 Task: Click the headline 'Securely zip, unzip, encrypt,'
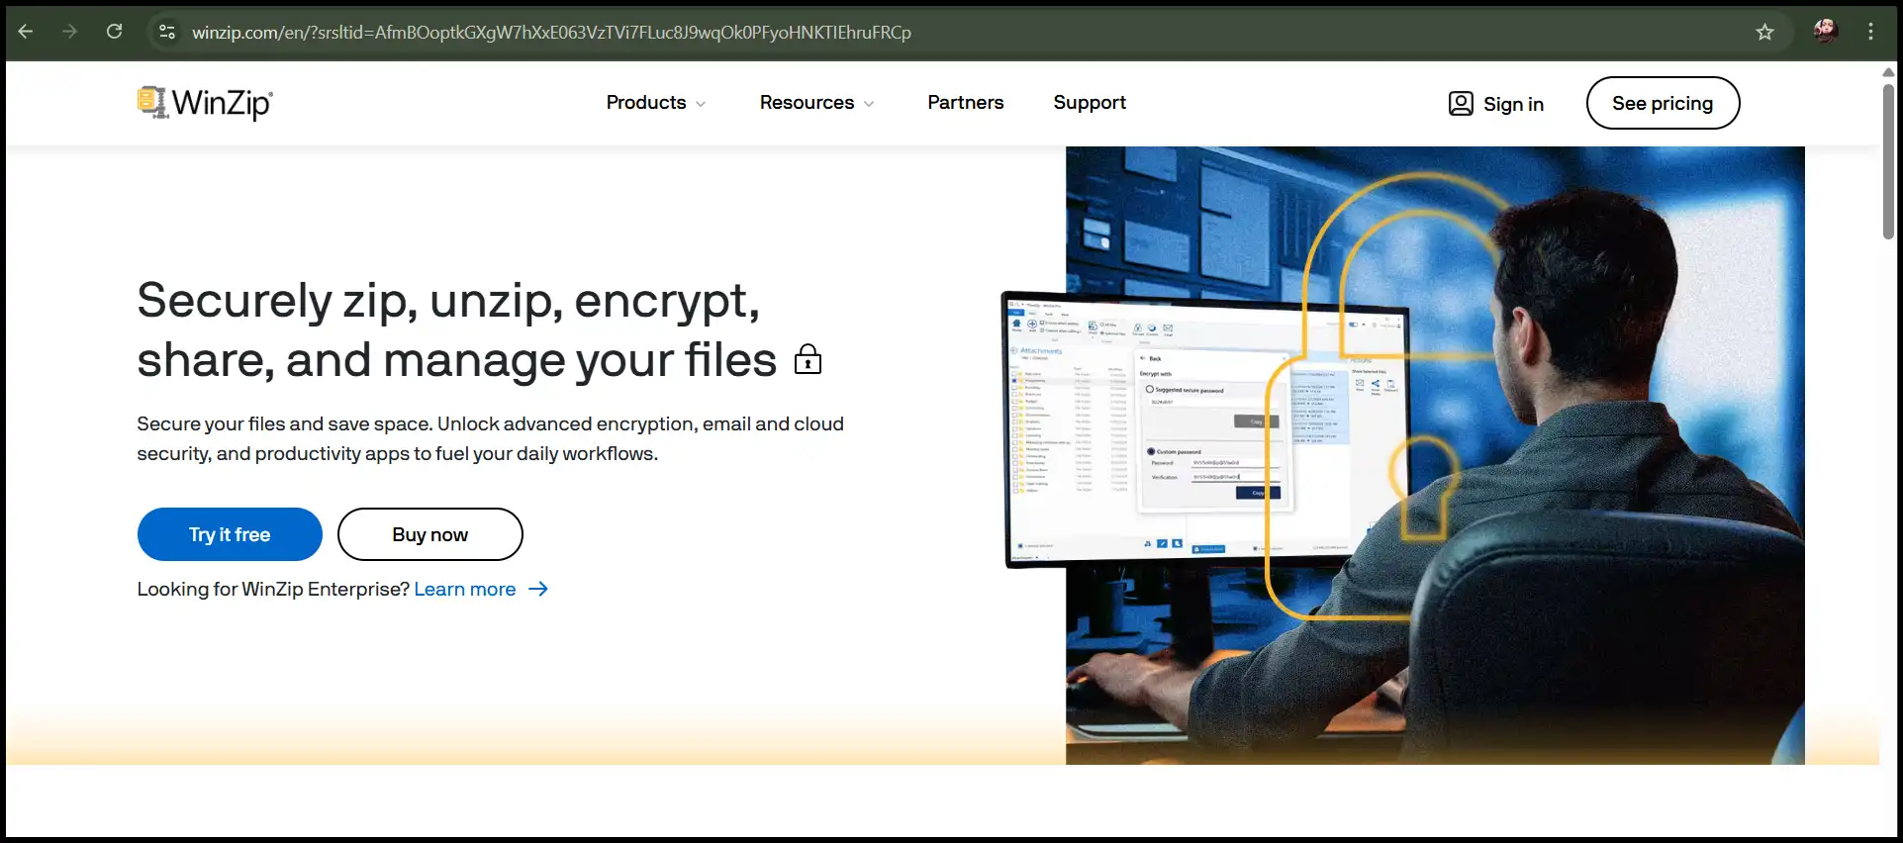point(448,300)
